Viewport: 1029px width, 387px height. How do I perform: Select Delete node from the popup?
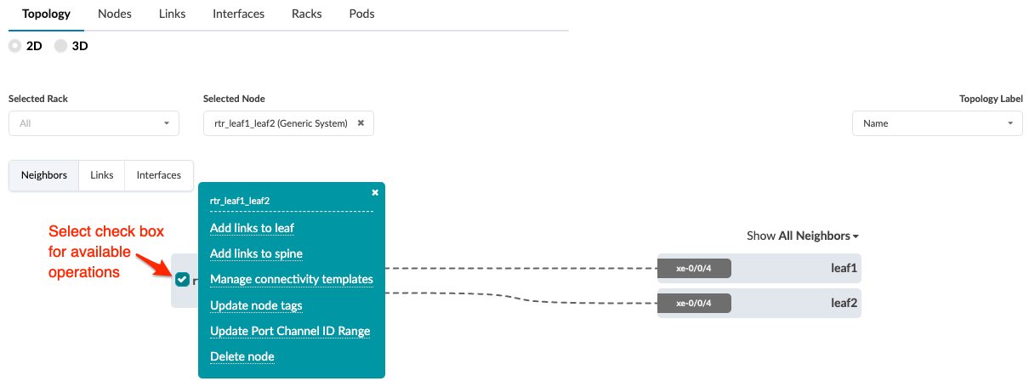pos(242,356)
